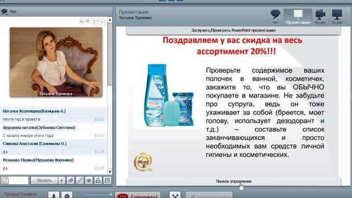This screenshot has width=352, height=198.
Task: Click the fullscreen expand arrows icon
Action: point(175,195)
